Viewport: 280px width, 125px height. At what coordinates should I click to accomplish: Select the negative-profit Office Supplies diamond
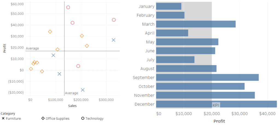[x=42, y=71]
